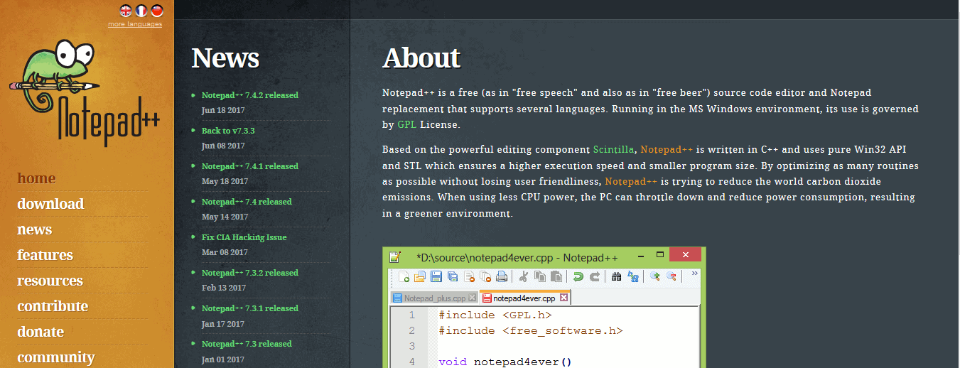Minimize the Notepad++ window in the screenshot

click(x=640, y=255)
